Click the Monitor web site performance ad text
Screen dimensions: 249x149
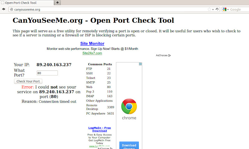point(92,49)
